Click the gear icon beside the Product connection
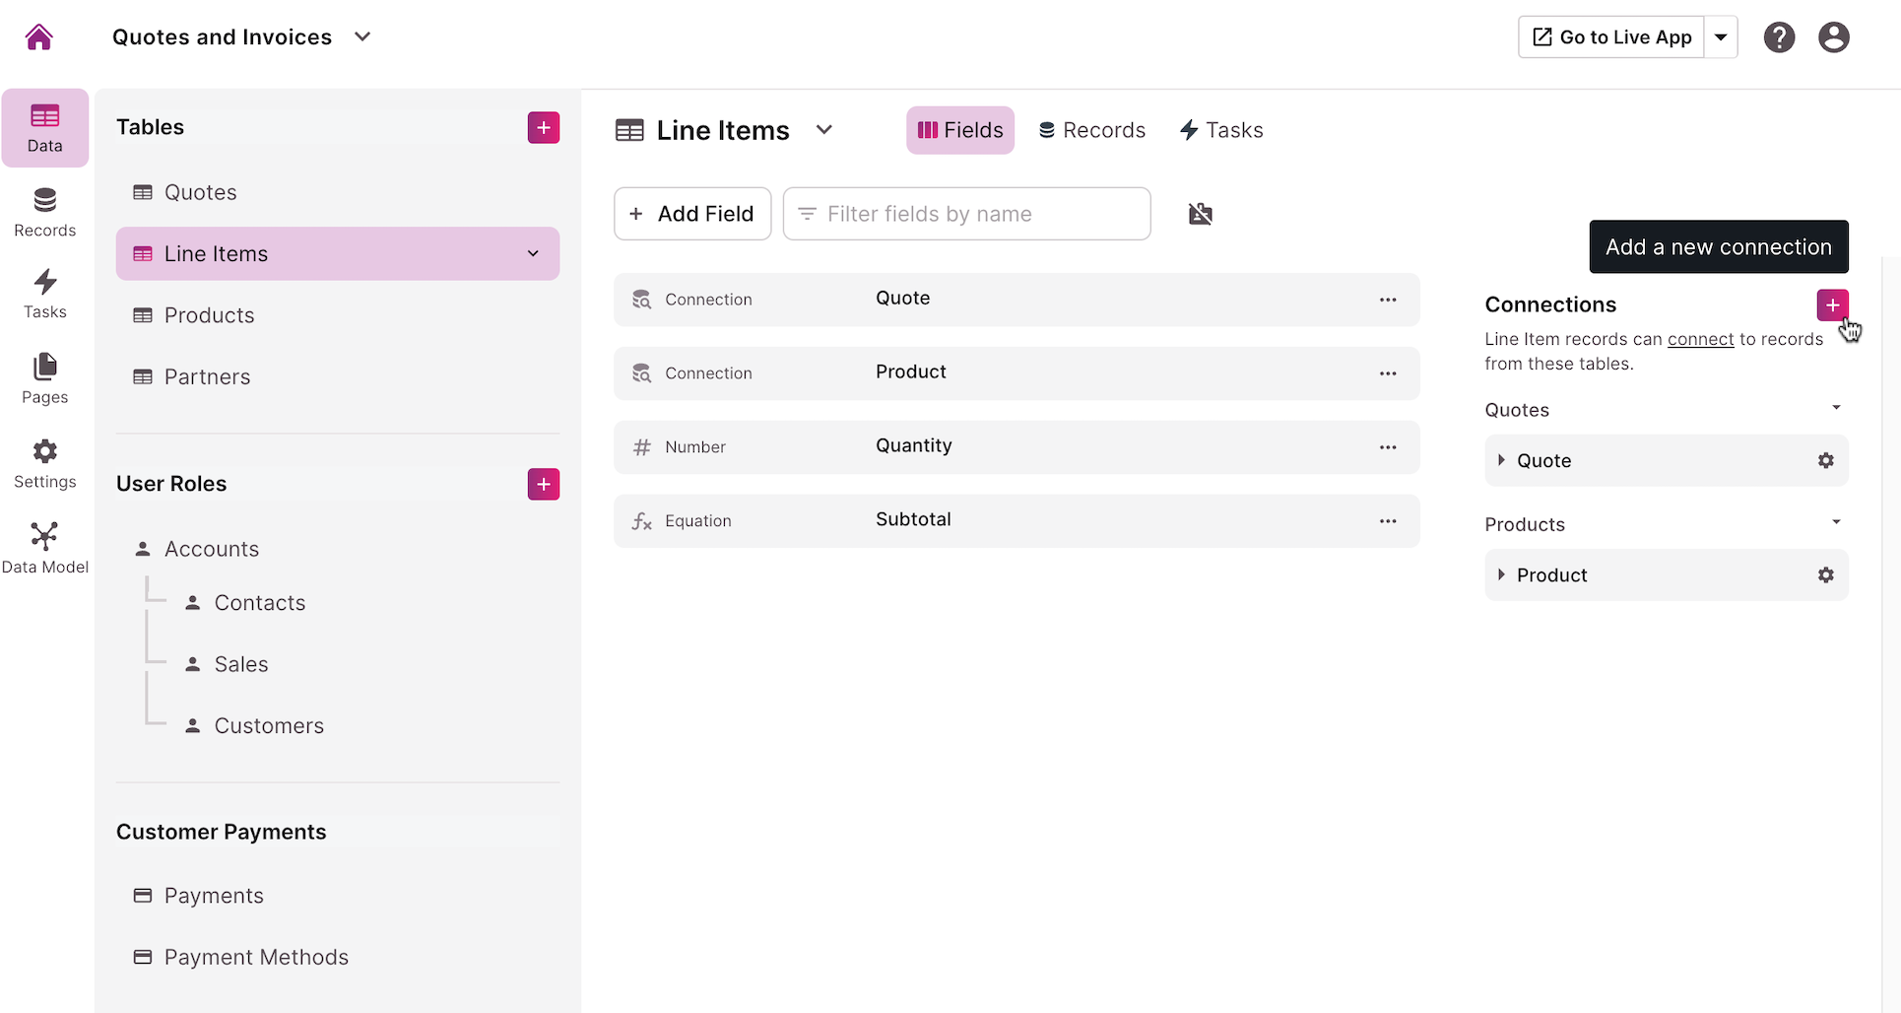Image resolution: width=1901 pixels, height=1013 pixels. [x=1826, y=574]
